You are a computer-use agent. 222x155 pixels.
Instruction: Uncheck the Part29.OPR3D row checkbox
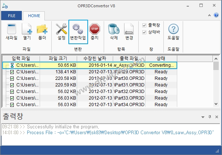click(x=12, y=72)
